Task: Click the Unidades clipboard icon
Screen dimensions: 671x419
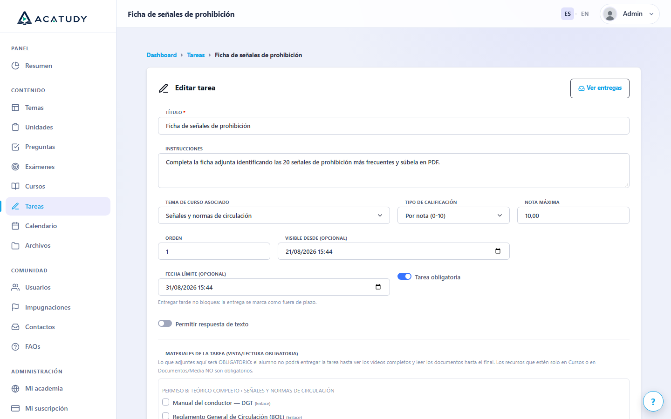Action: [15, 127]
